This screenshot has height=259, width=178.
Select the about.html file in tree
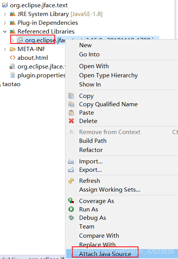click(33, 58)
